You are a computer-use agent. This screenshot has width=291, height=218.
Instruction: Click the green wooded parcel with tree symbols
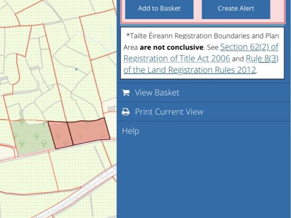click(x=32, y=137)
